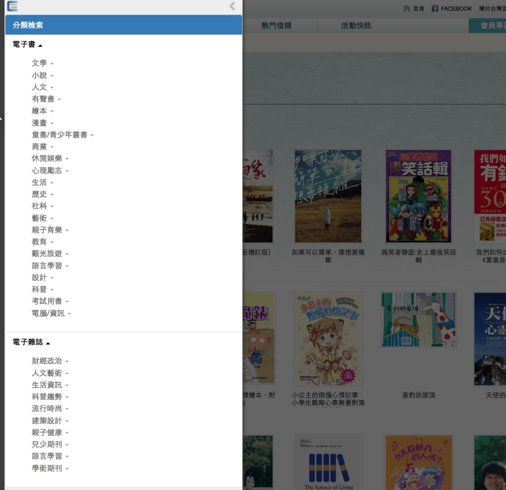506x490 pixels.
Task: Open book cover 雲豹的屋頂
Action: (x=419, y=320)
